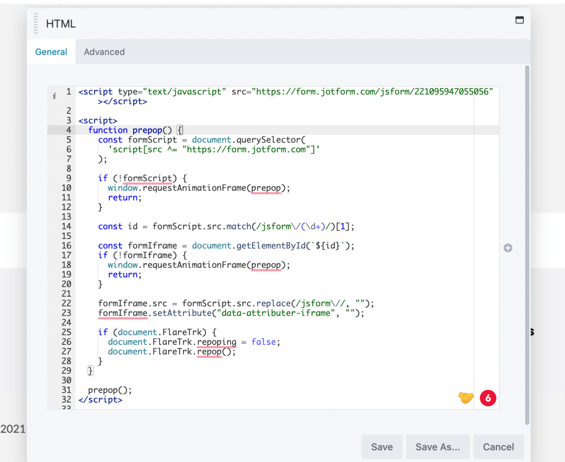Click the opening <script> tag on line 3
This screenshot has width=565, height=462.
(98, 120)
